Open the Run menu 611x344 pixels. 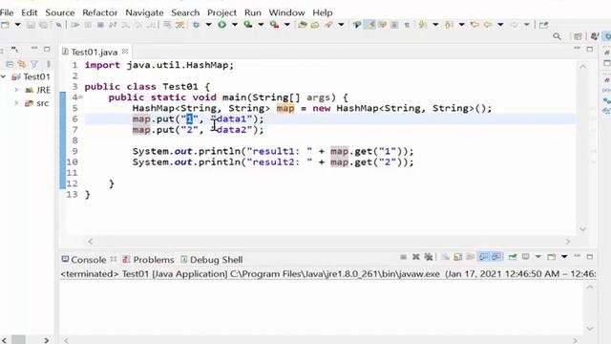pyautogui.click(x=252, y=12)
